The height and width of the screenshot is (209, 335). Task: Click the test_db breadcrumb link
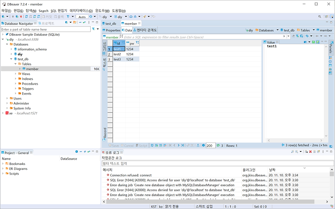coord(287,30)
